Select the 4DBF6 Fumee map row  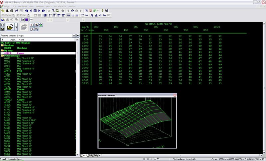(x=38, y=53)
